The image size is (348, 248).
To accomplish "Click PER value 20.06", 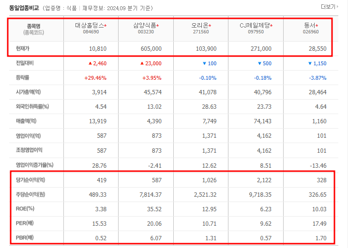I will 154,224.
